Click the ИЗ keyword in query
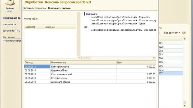The height and width of the screenshot is (108, 193). pos(86,27)
